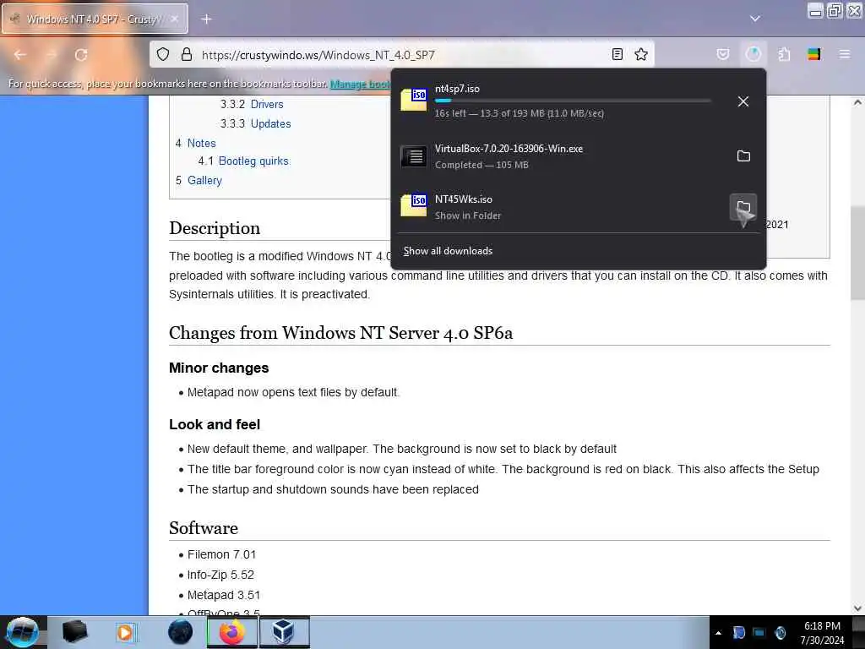Click the nt4sp7.iso download progress bar

point(573,101)
